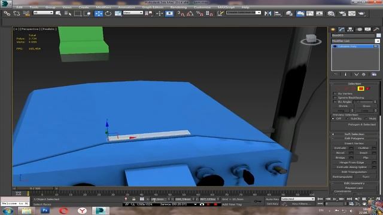Open the MAXScript menu
Viewport: 383px width, 215px height.
point(226,7)
